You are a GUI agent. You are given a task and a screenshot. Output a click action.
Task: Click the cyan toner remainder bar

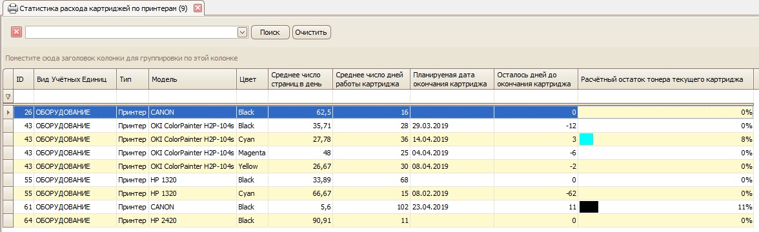coord(586,139)
